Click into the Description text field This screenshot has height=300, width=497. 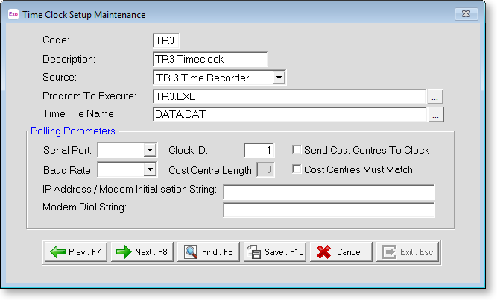pos(209,59)
